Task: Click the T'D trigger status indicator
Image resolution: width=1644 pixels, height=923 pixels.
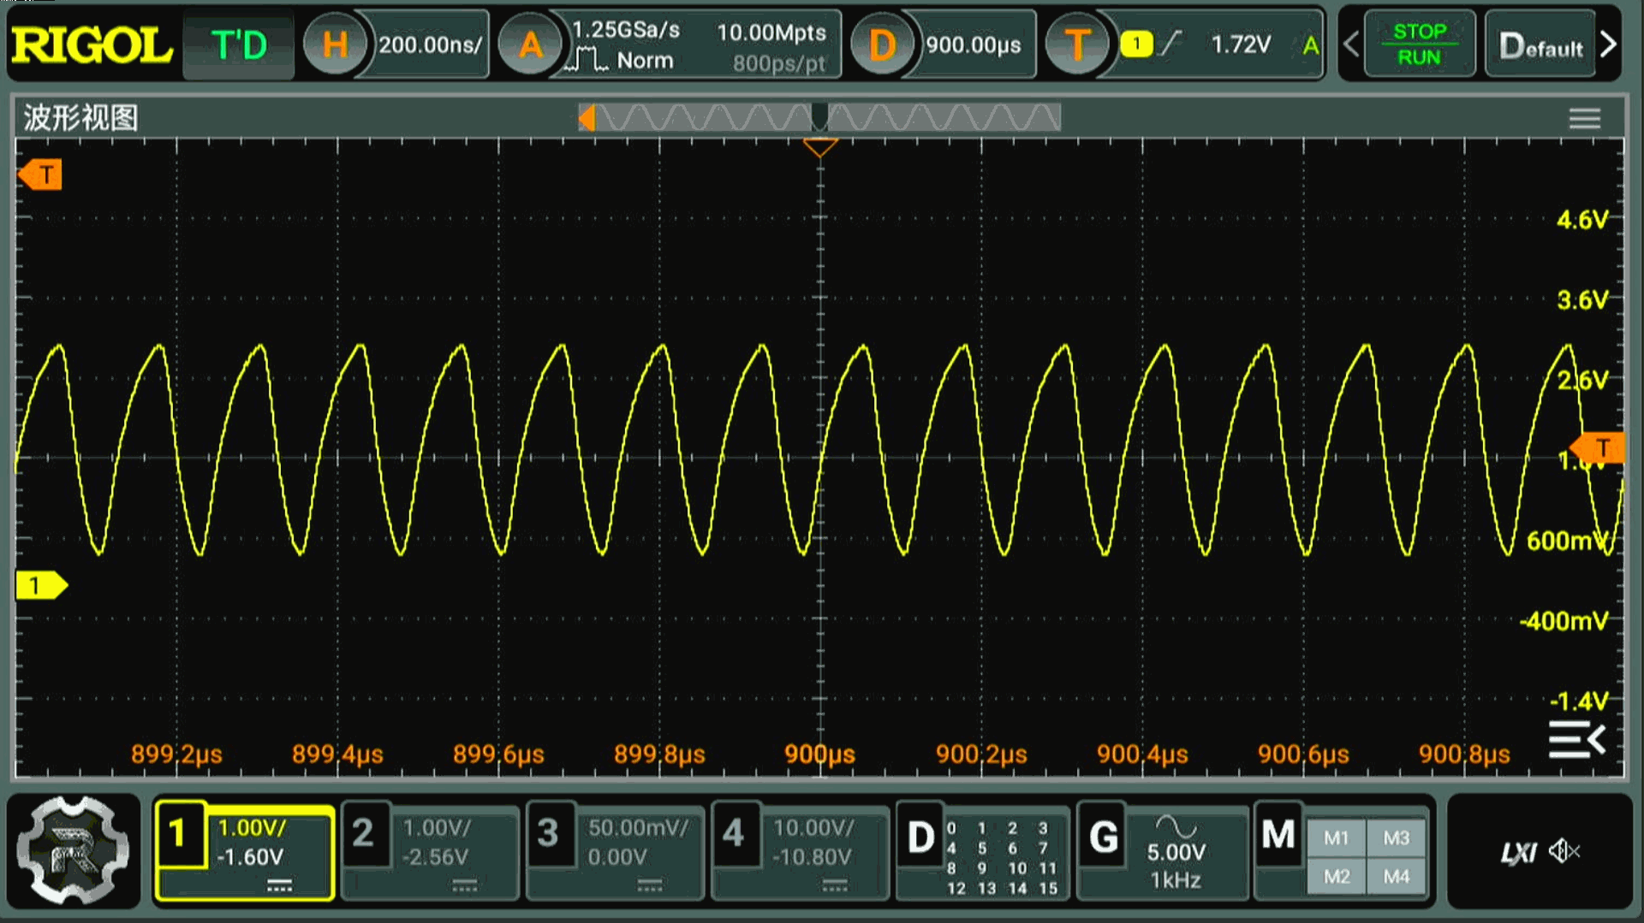Action: tap(239, 45)
